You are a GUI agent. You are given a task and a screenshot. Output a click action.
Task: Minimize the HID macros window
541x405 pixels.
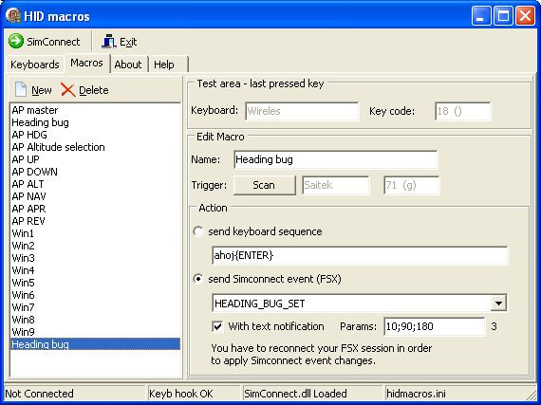pos(481,16)
